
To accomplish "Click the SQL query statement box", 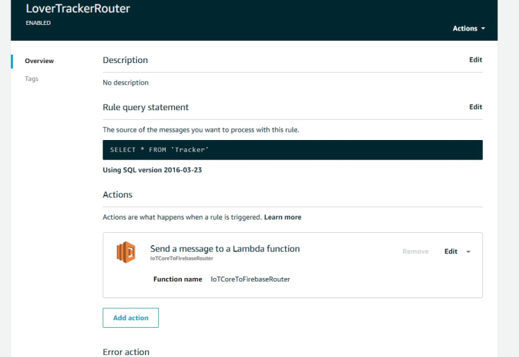I will click(293, 150).
